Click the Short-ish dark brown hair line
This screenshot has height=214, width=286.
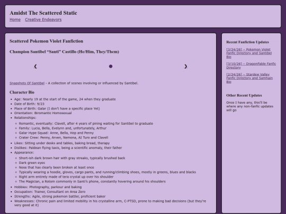[72, 158]
